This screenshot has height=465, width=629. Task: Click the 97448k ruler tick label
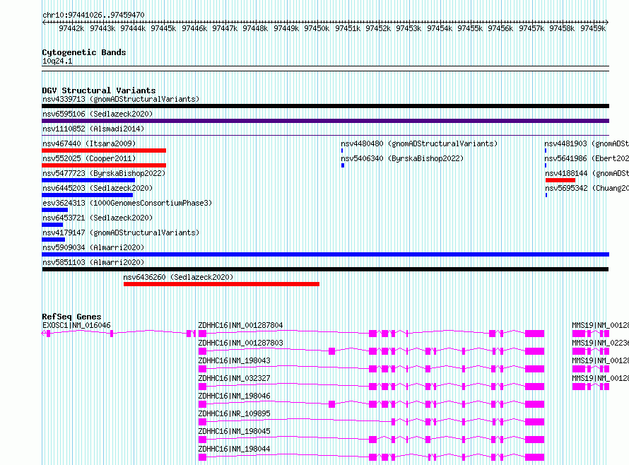255,28
